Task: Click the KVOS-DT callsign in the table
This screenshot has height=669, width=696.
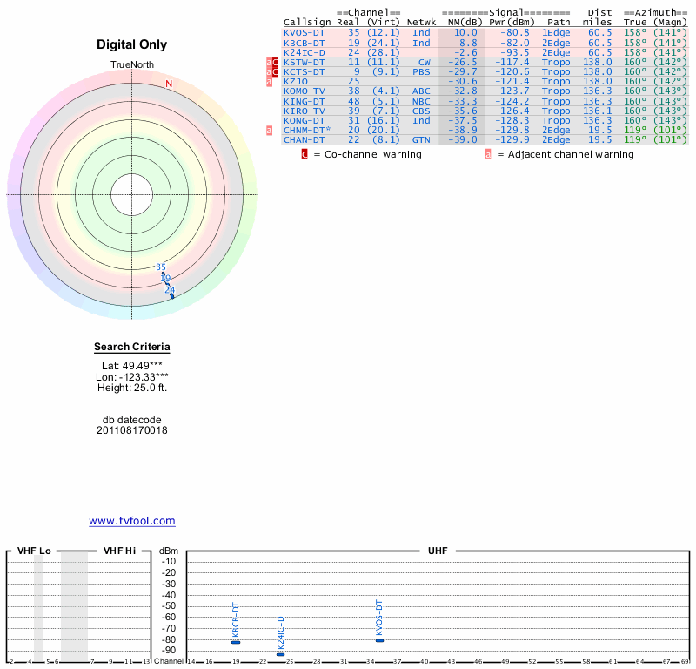Action: pos(304,32)
